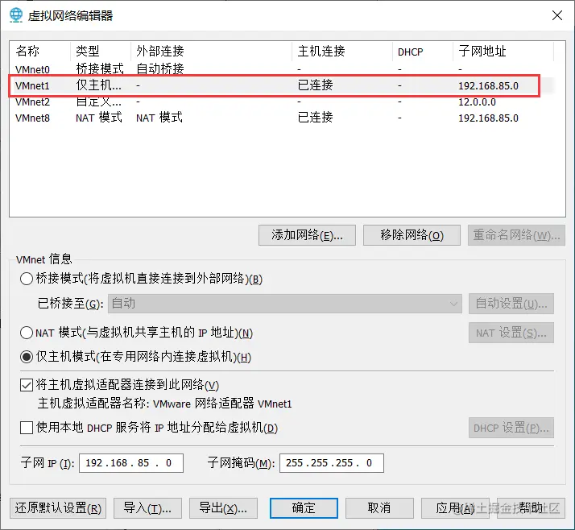
Task: Click 添加网络 button
Action: point(307,235)
